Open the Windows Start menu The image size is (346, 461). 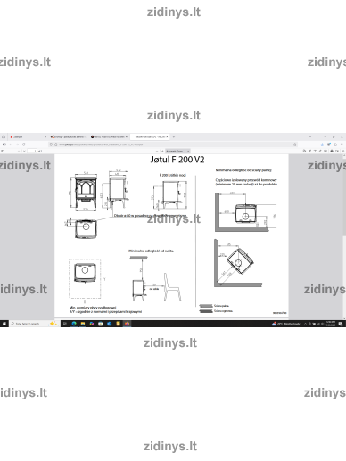coord(4,324)
